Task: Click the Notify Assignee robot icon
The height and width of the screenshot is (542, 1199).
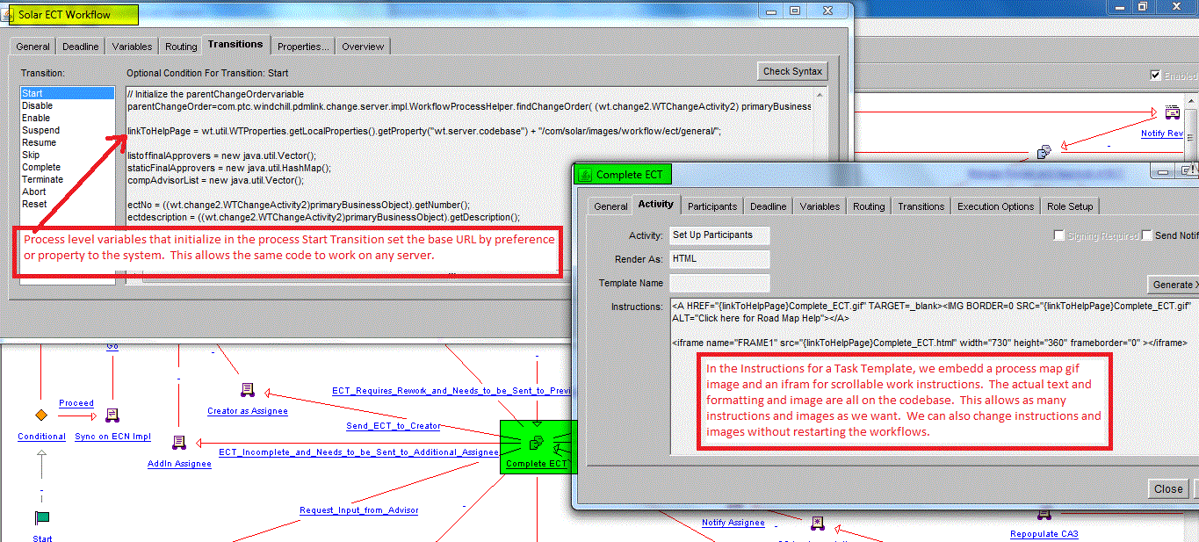Action: coord(817,521)
